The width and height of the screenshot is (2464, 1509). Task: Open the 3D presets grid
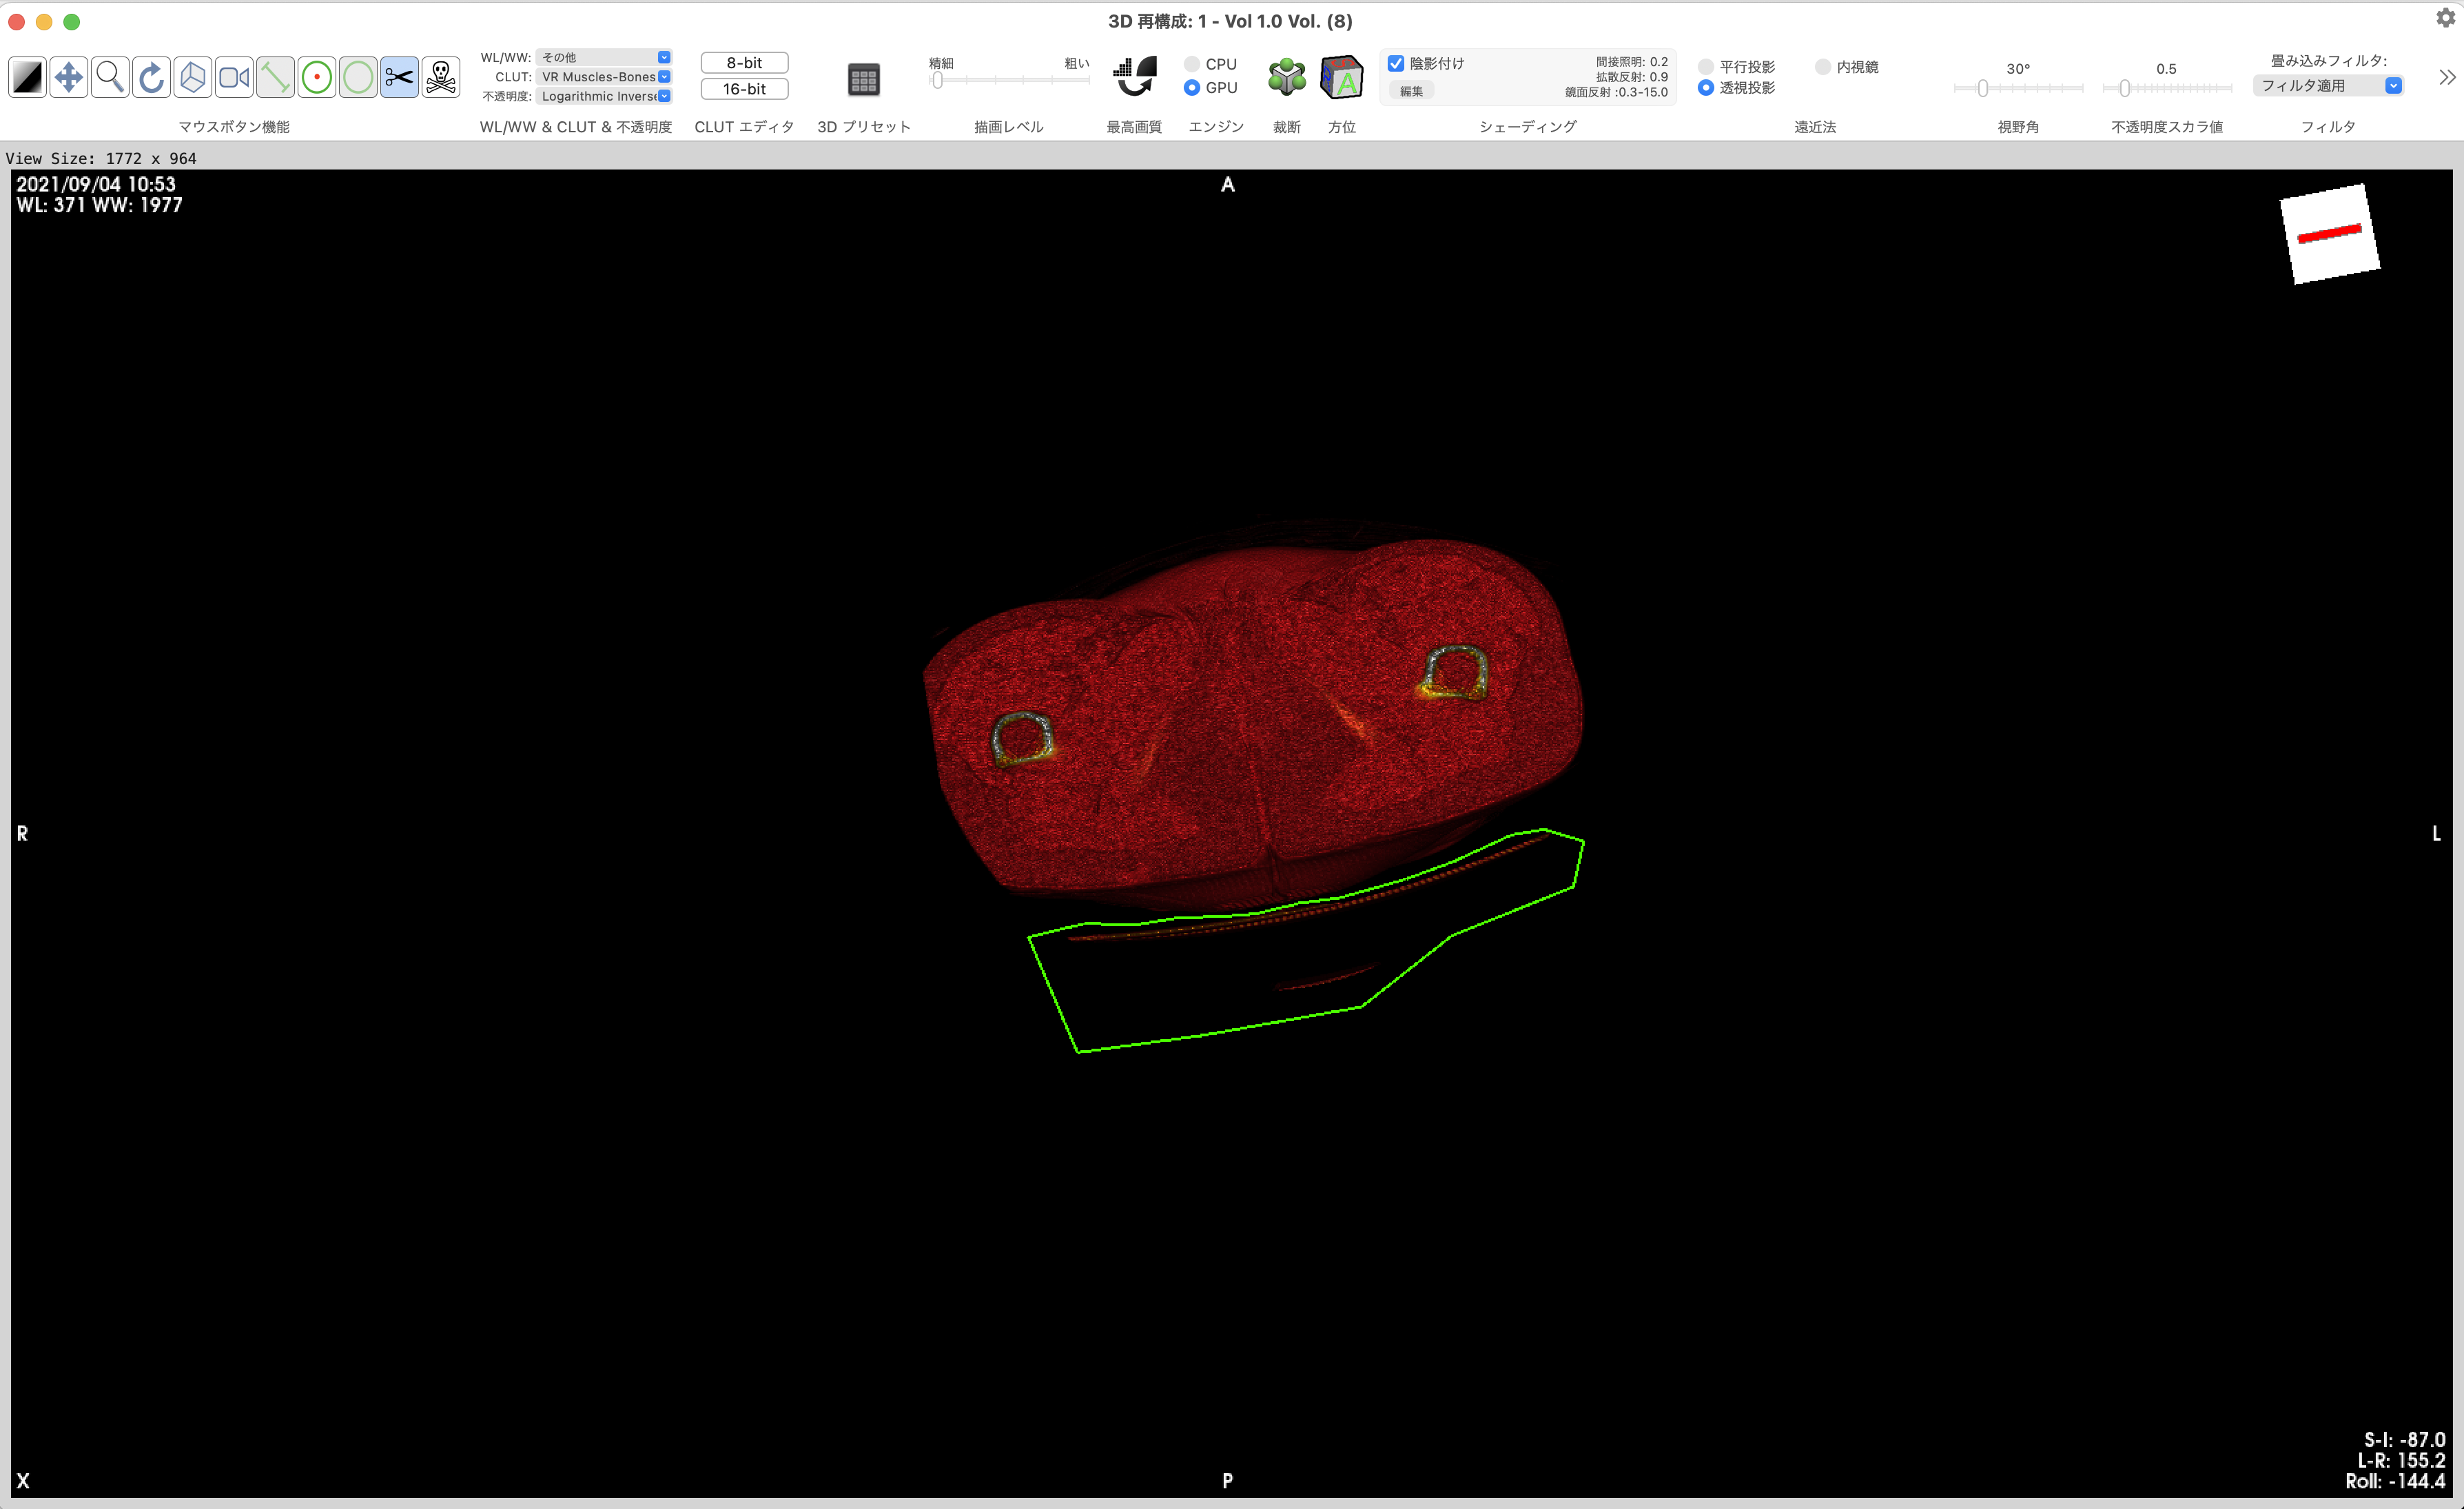click(863, 80)
